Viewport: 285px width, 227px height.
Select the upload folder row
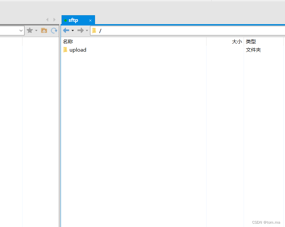pyautogui.click(x=172, y=50)
